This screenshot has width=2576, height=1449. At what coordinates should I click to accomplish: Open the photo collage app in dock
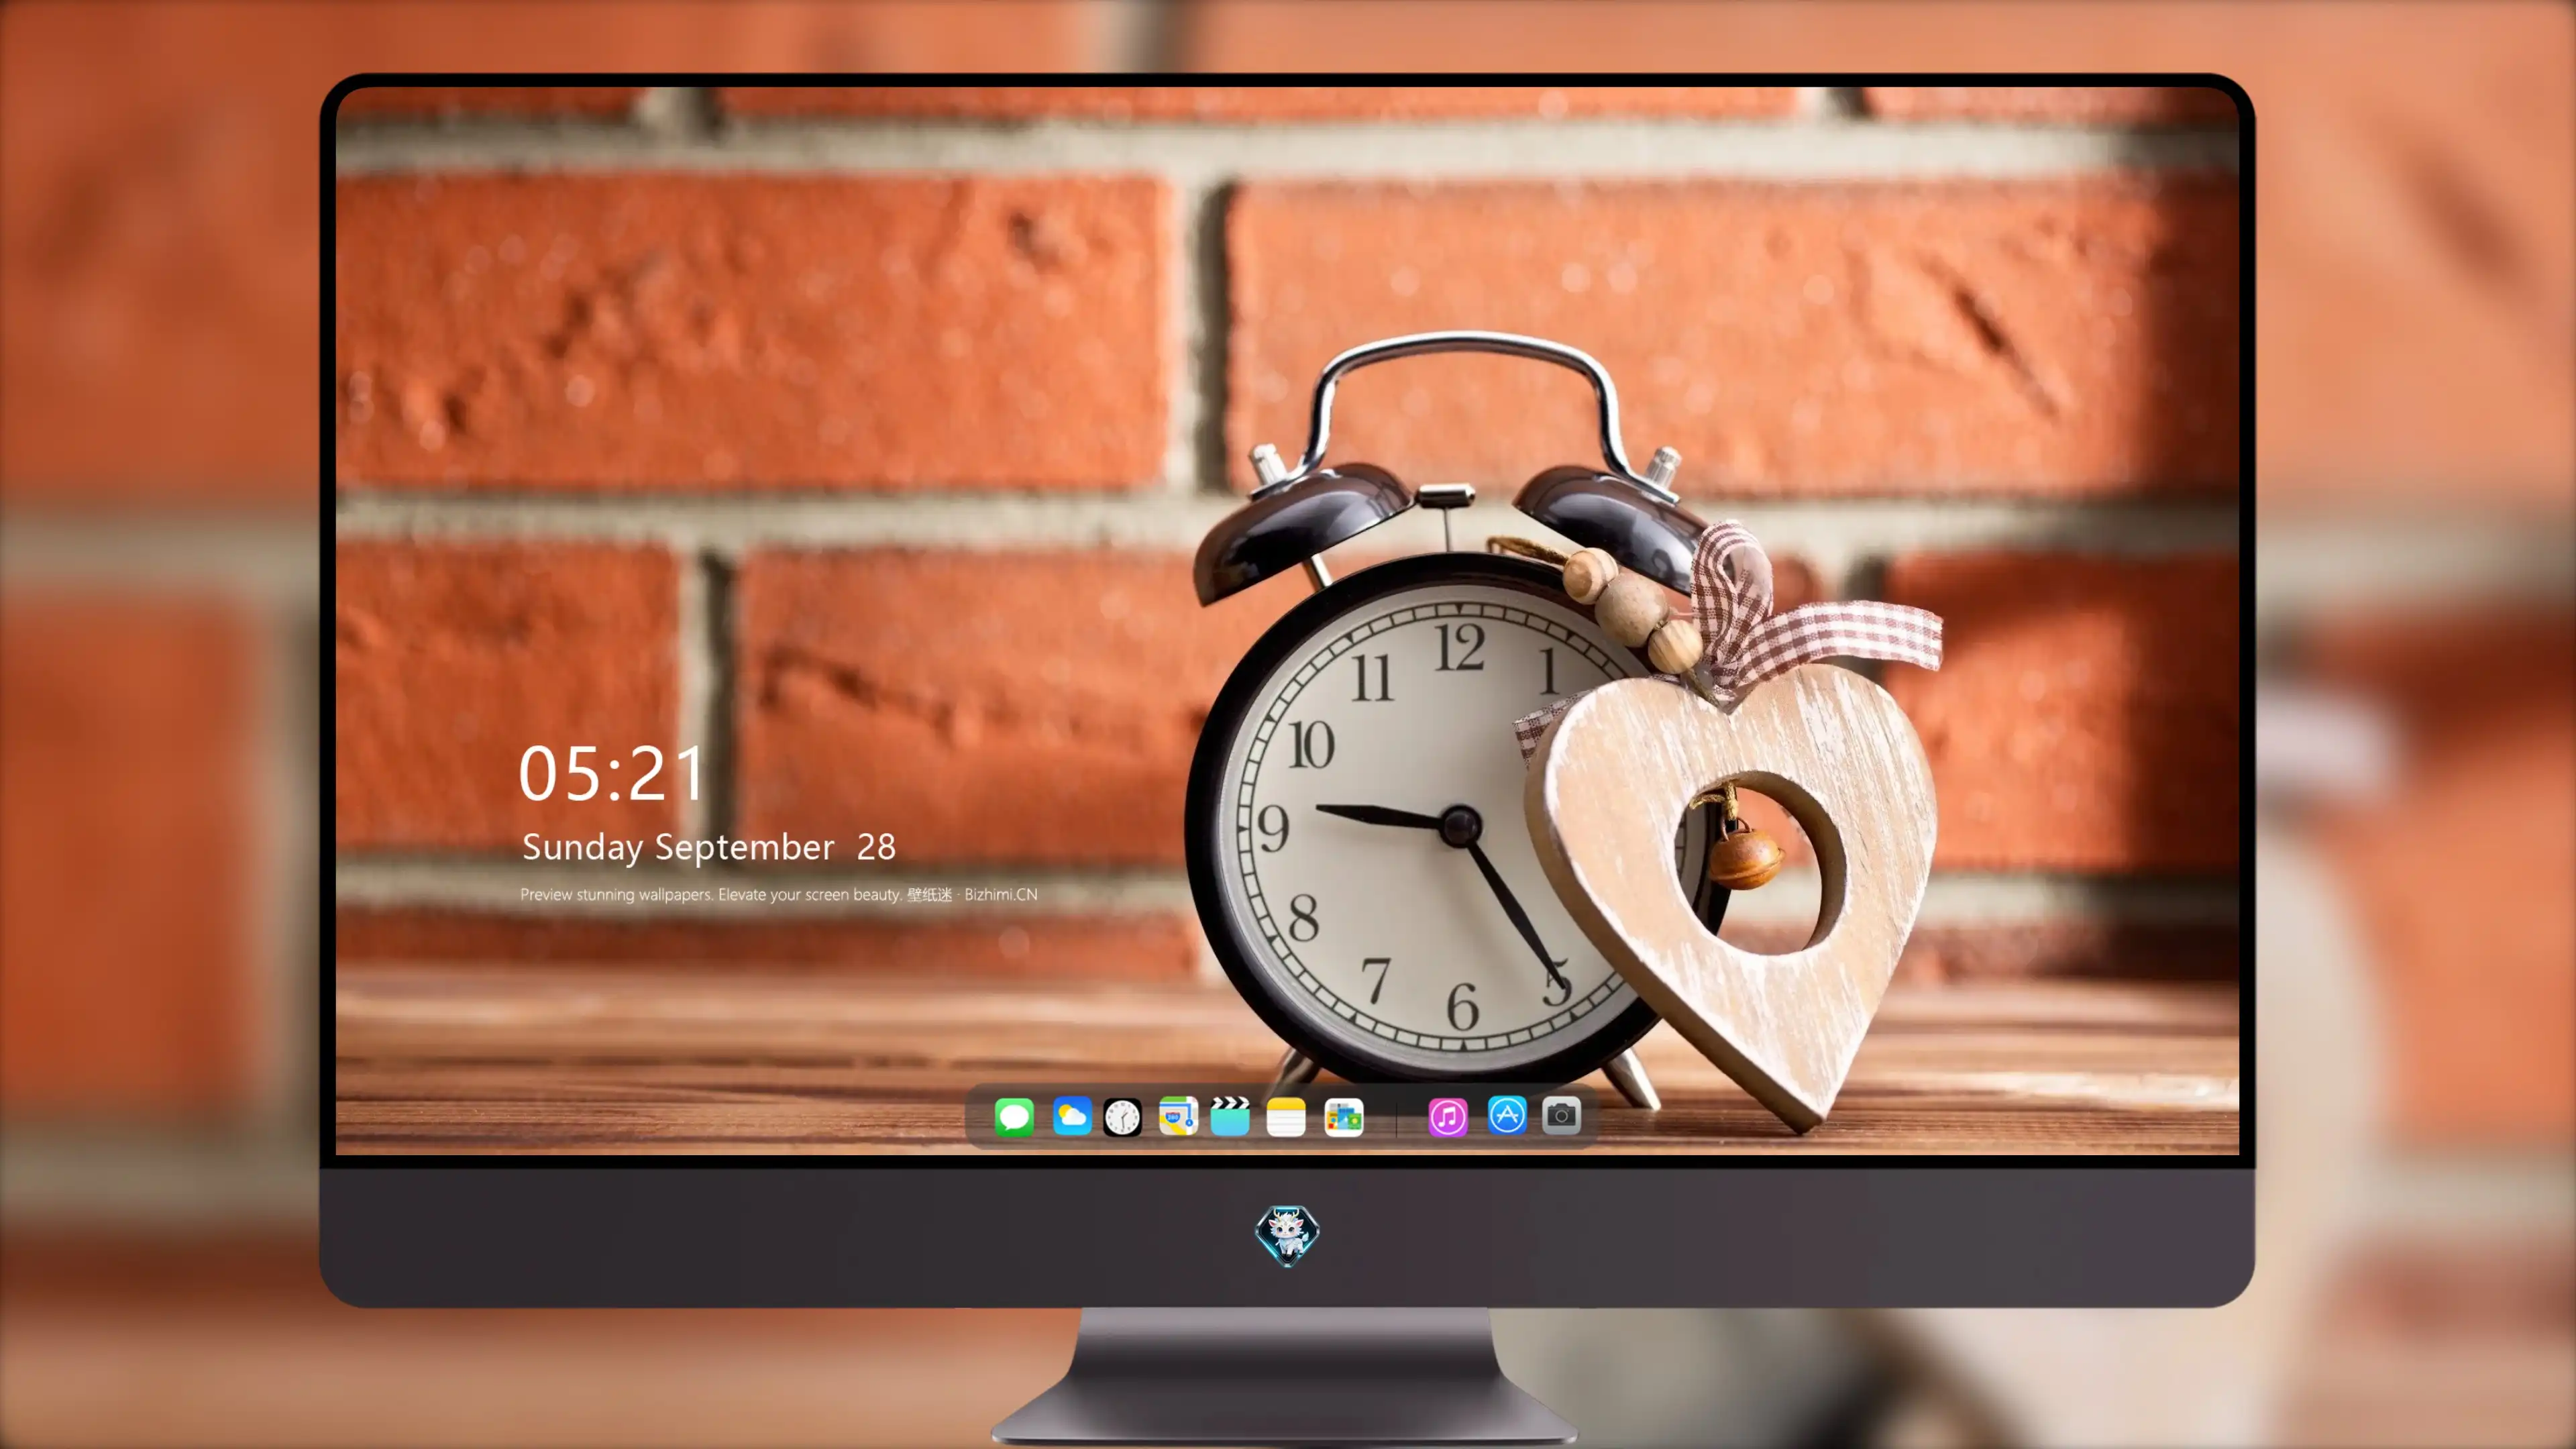(1343, 1117)
